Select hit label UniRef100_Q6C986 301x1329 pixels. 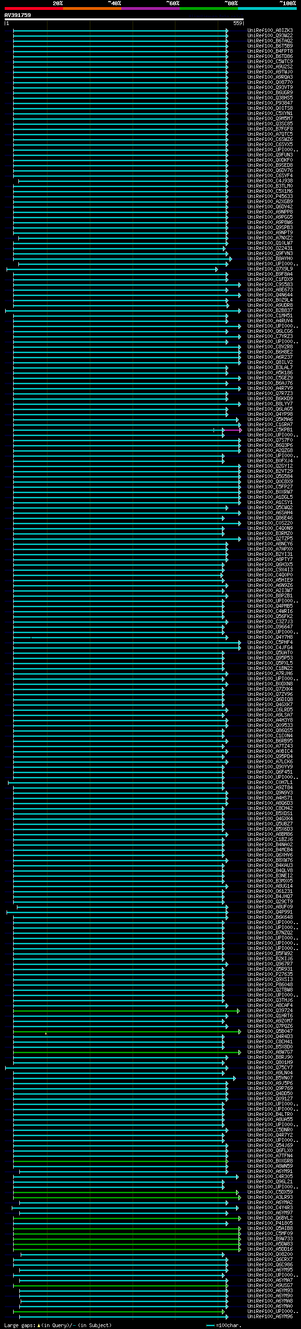coord(269,1264)
